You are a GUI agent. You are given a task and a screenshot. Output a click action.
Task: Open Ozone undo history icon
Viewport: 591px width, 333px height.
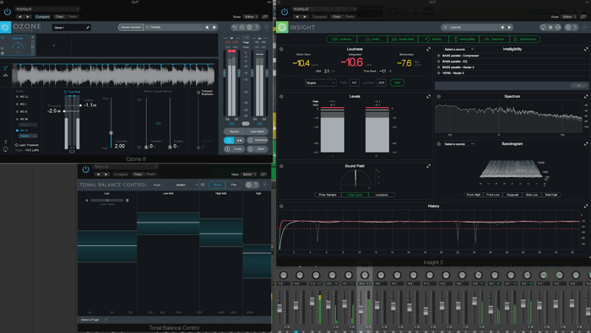235,28
